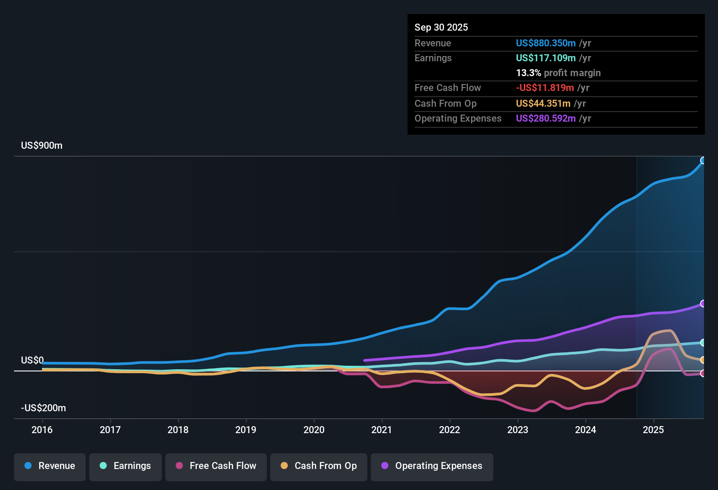Click the blue Revenue legend dot
Image resolution: width=718 pixels, height=490 pixels.
pos(28,466)
